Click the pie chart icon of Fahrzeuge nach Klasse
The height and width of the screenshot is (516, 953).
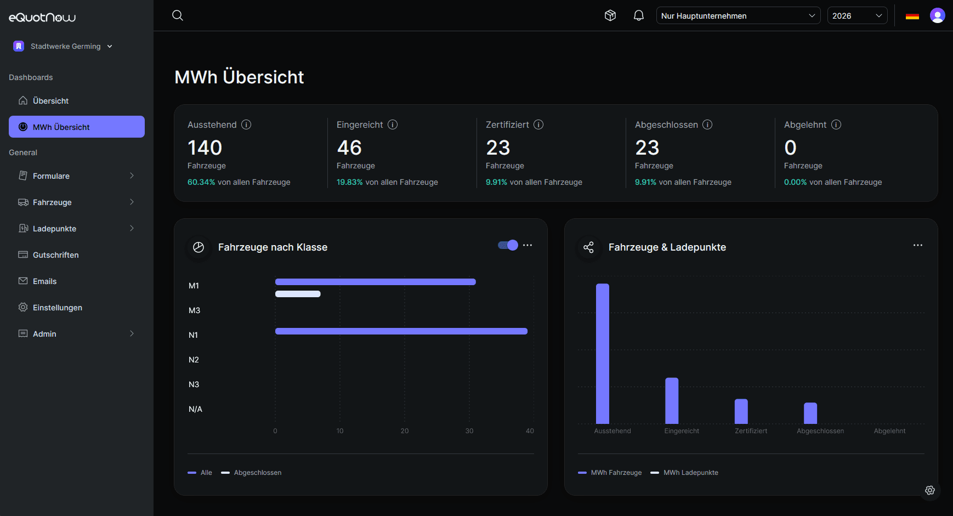click(x=198, y=247)
